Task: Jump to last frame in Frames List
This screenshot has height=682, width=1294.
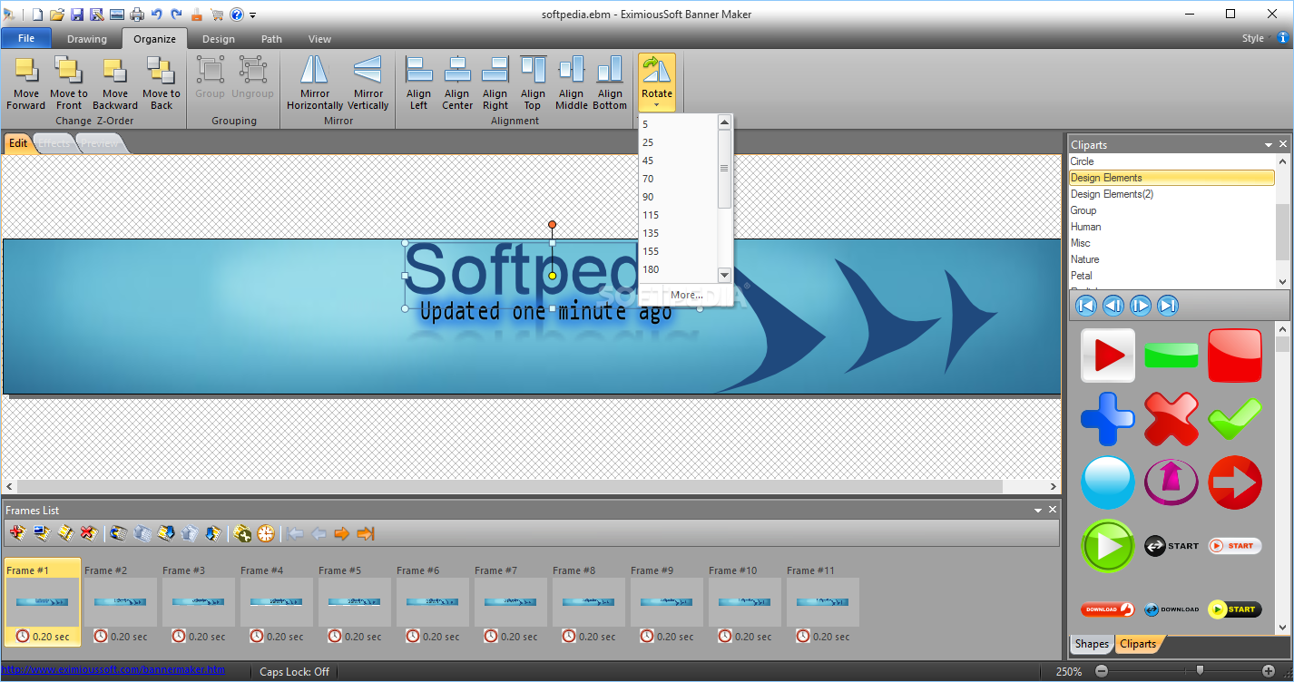Action: point(366,533)
